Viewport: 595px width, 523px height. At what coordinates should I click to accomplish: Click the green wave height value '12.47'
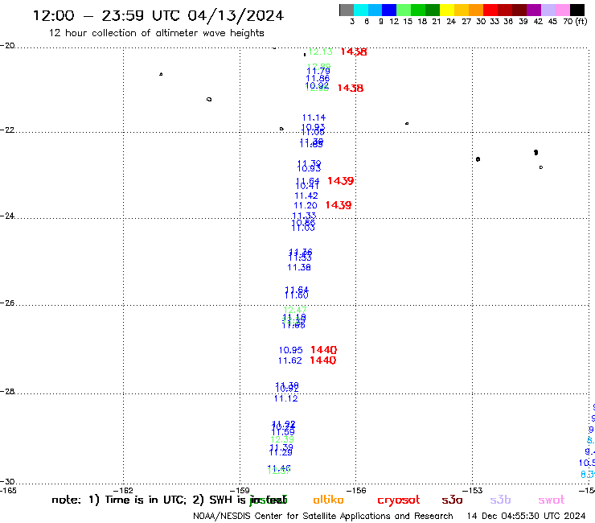295,310
